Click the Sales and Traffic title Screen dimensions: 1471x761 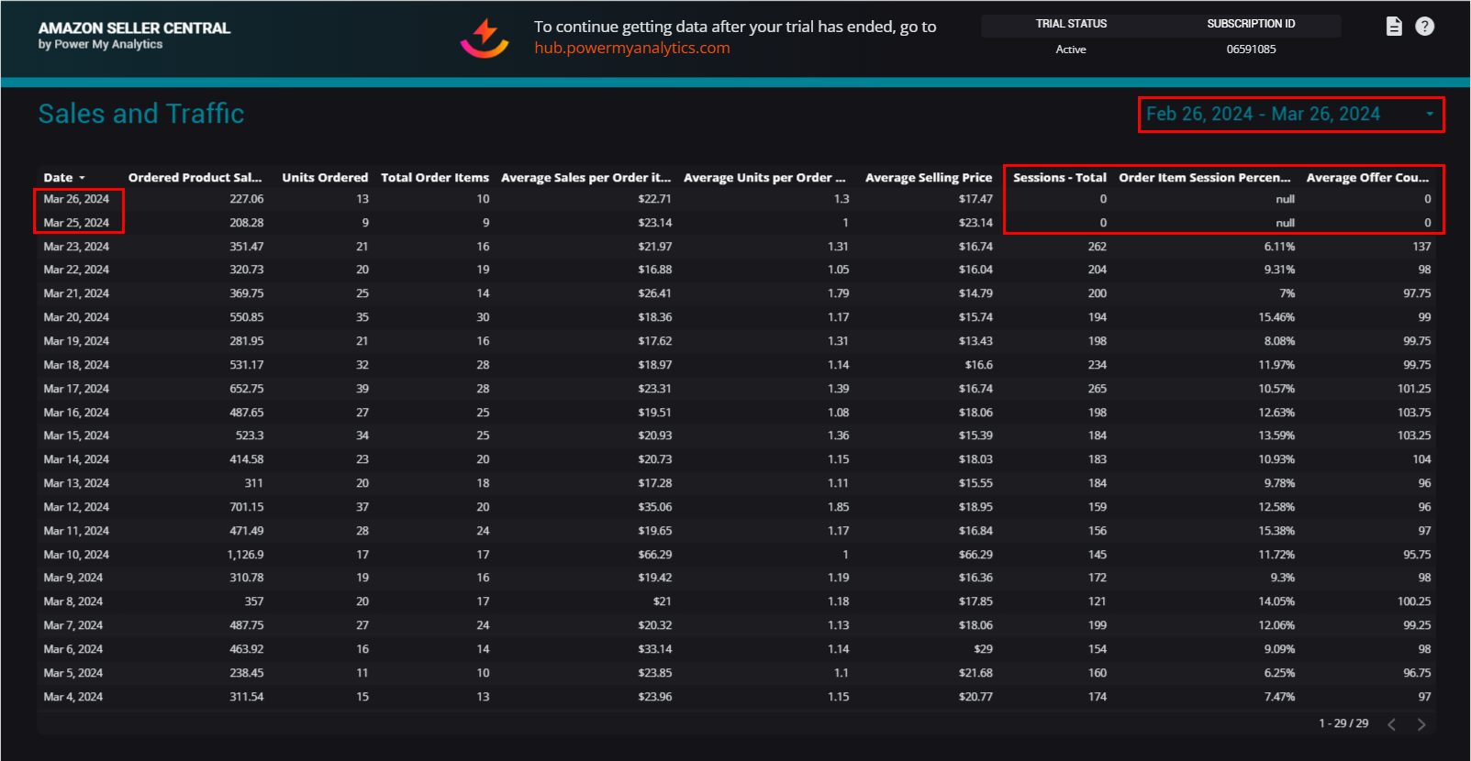(x=141, y=114)
